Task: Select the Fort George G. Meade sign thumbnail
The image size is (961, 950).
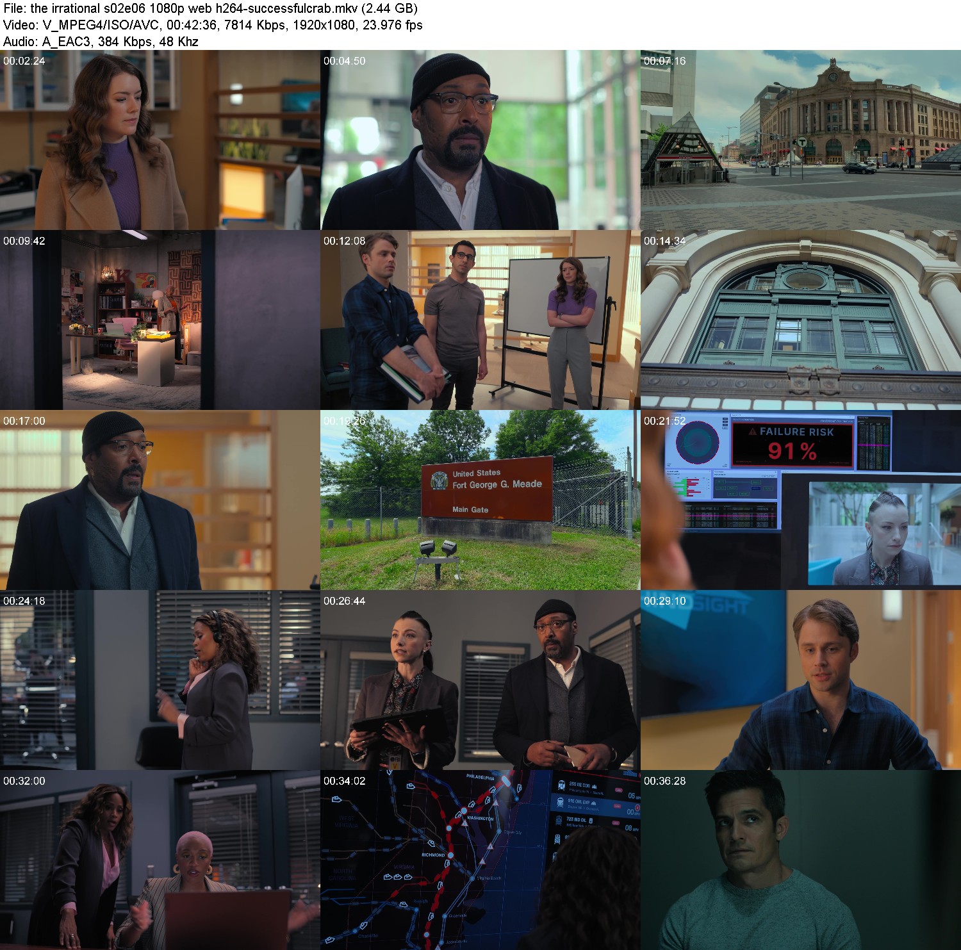Action: [x=481, y=500]
